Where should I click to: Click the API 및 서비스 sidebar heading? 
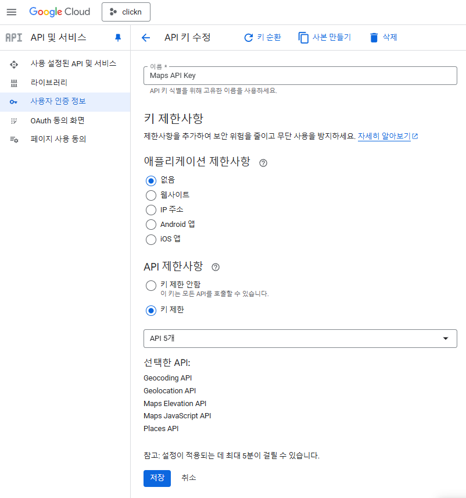coord(58,37)
